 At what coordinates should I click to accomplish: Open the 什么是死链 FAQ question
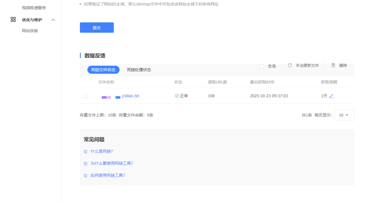click(98, 151)
